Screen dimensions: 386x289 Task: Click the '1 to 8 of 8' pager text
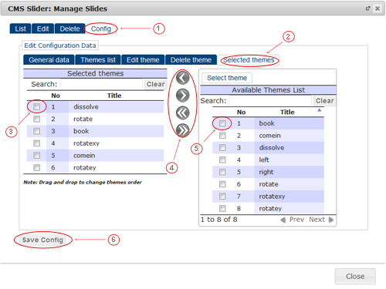pyautogui.click(x=218, y=220)
